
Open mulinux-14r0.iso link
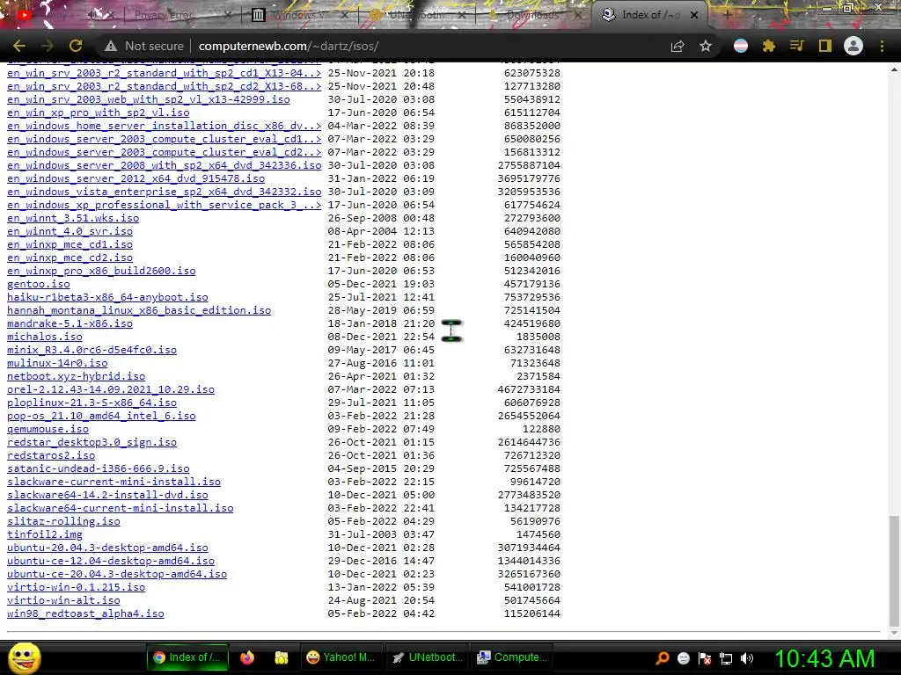click(57, 363)
